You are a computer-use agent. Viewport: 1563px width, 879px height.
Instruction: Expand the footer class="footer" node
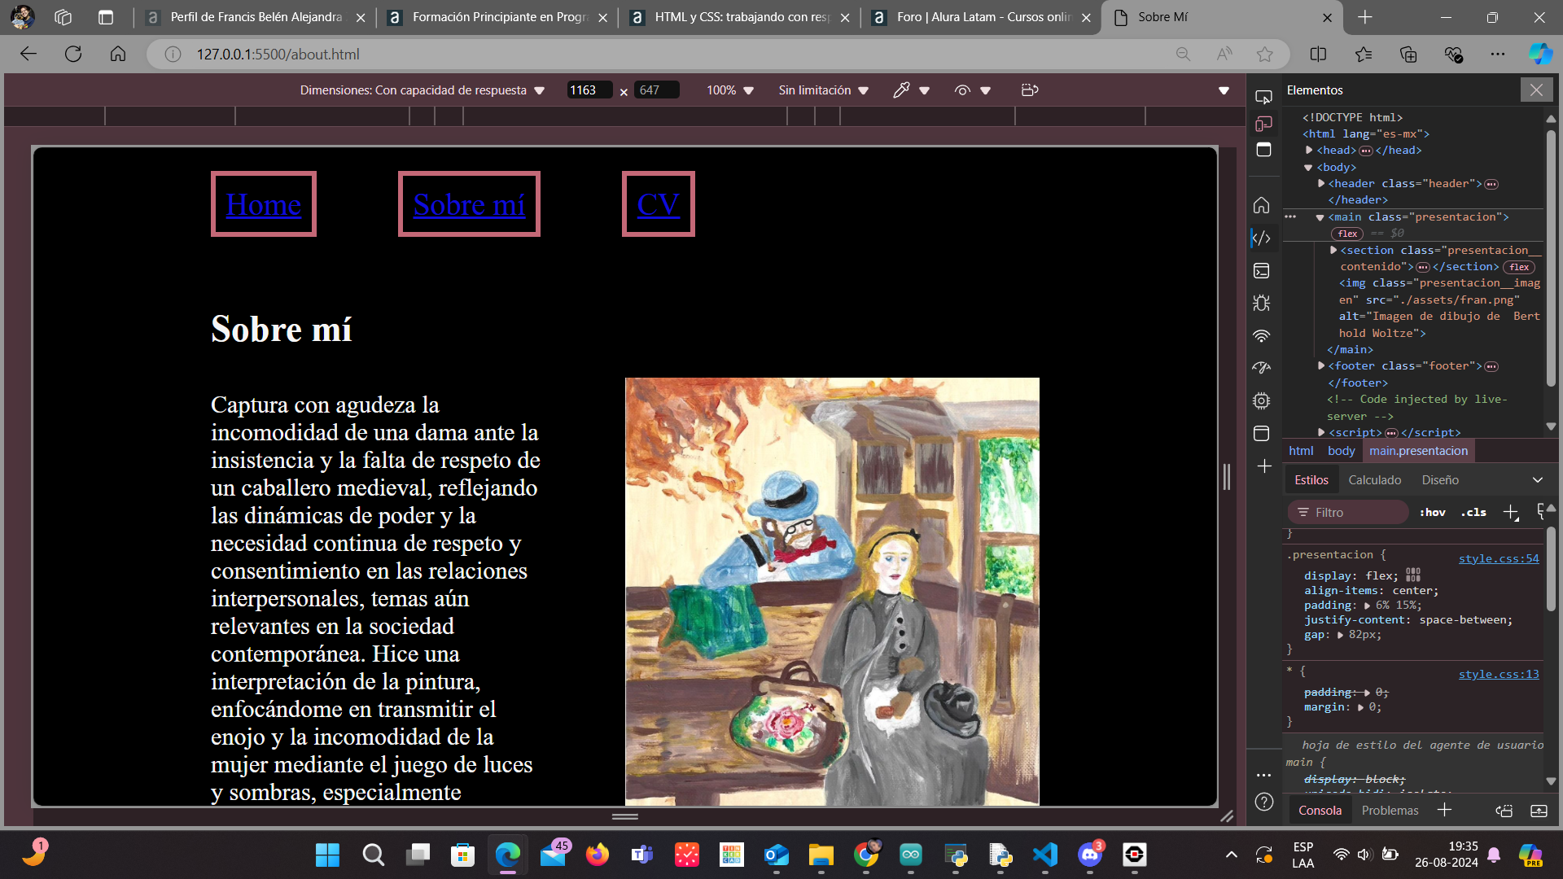[1321, 366]
